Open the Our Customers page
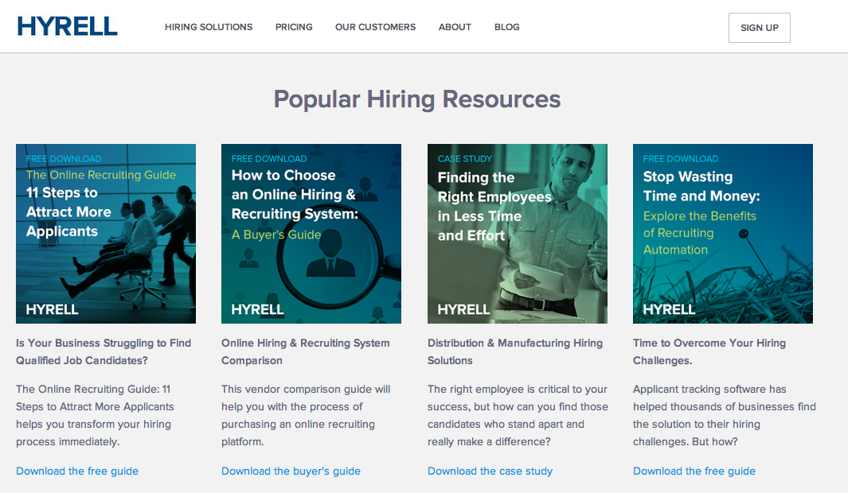 pos(375,27)
